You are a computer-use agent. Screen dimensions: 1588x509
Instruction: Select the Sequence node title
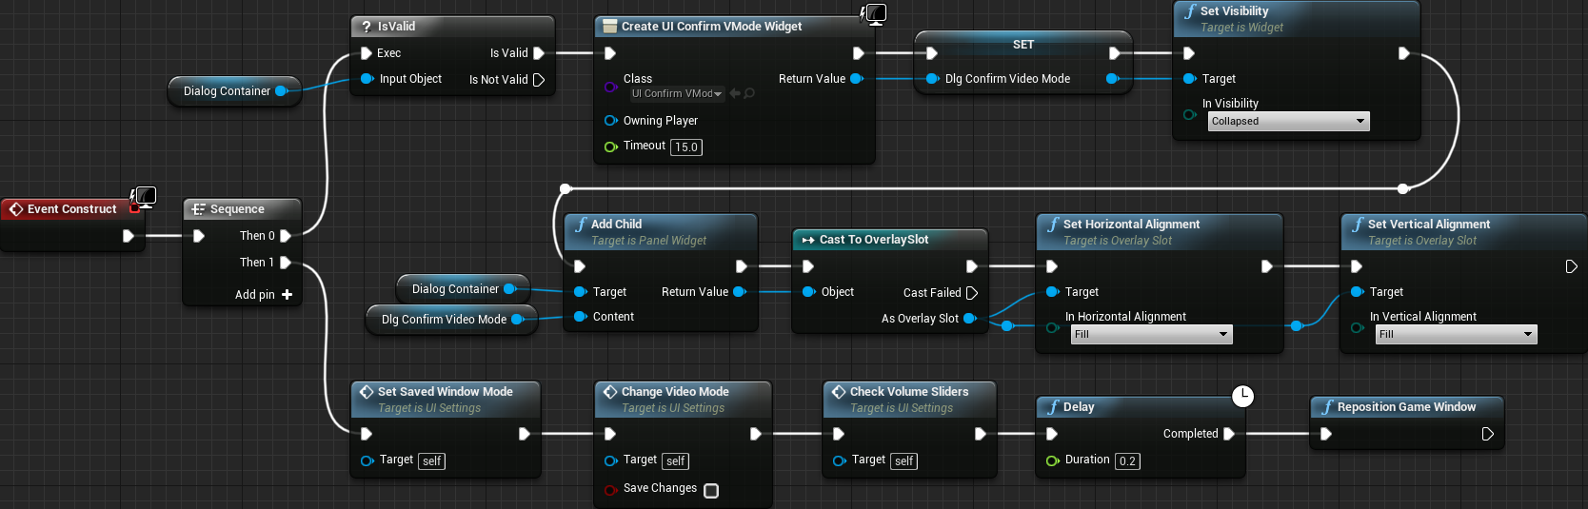coord(237,209)
